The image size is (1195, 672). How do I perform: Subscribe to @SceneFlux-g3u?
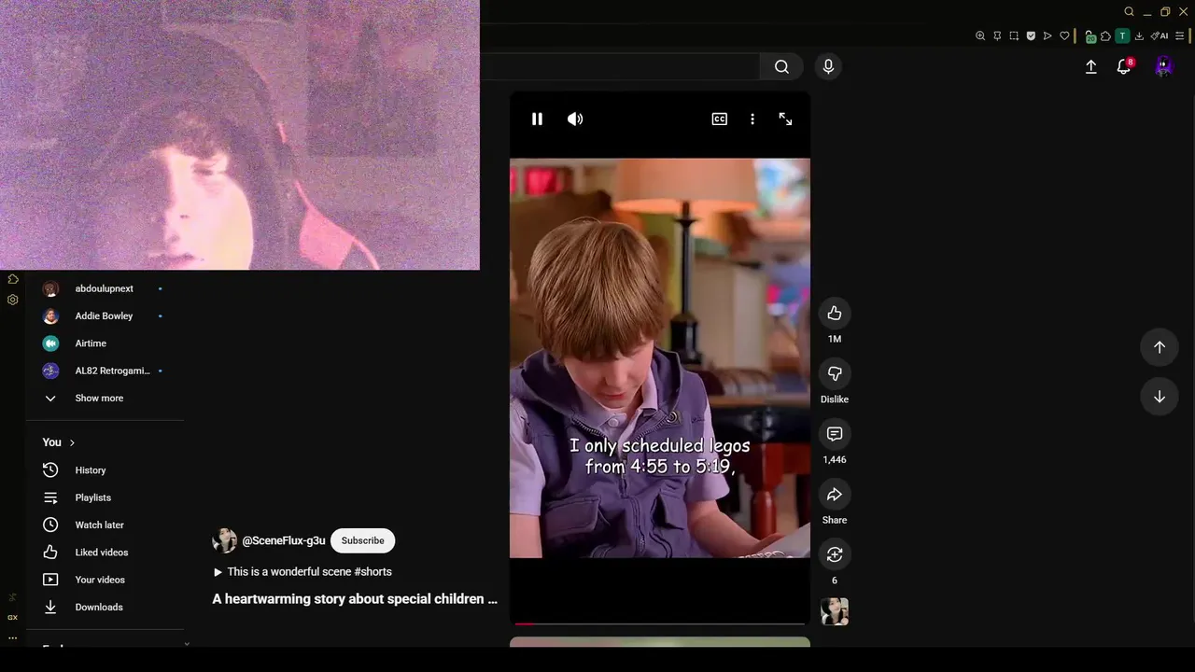pyautogui.click(x=362, y=540)
